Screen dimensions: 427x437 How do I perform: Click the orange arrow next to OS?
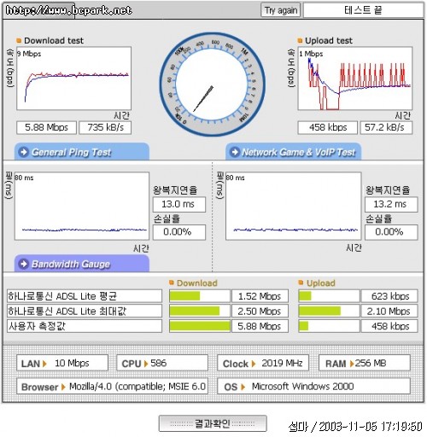(243, 387)
